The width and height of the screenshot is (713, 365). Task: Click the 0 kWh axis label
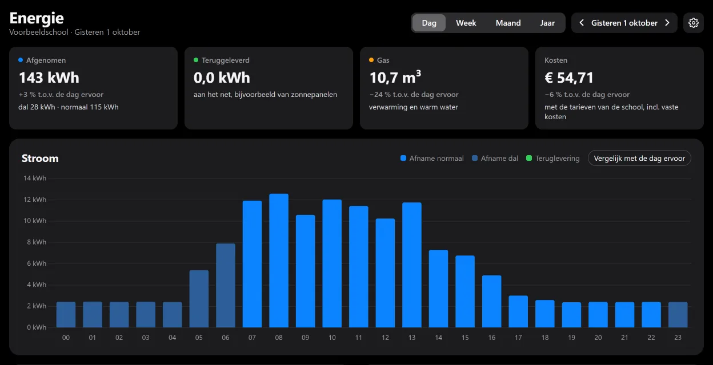tap(37, 327)
